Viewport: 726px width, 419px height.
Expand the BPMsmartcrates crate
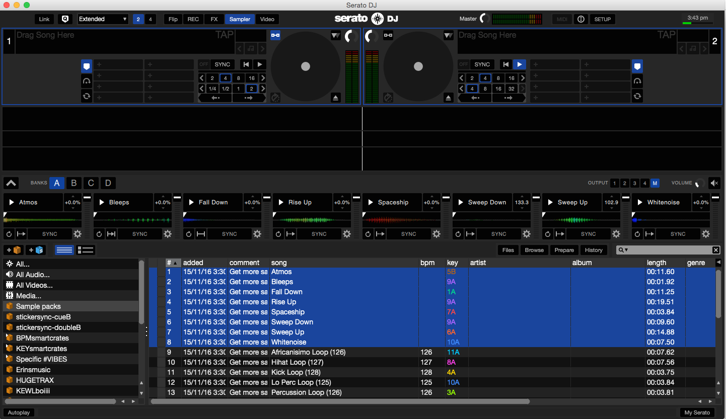pyautogui.click(x=9, y=338)
